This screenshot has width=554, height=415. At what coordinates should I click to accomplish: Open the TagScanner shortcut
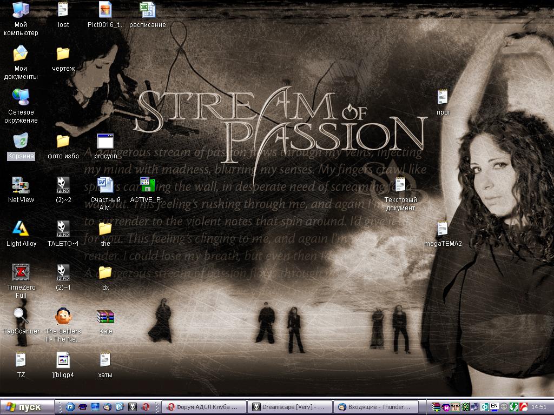pos(21,317)
